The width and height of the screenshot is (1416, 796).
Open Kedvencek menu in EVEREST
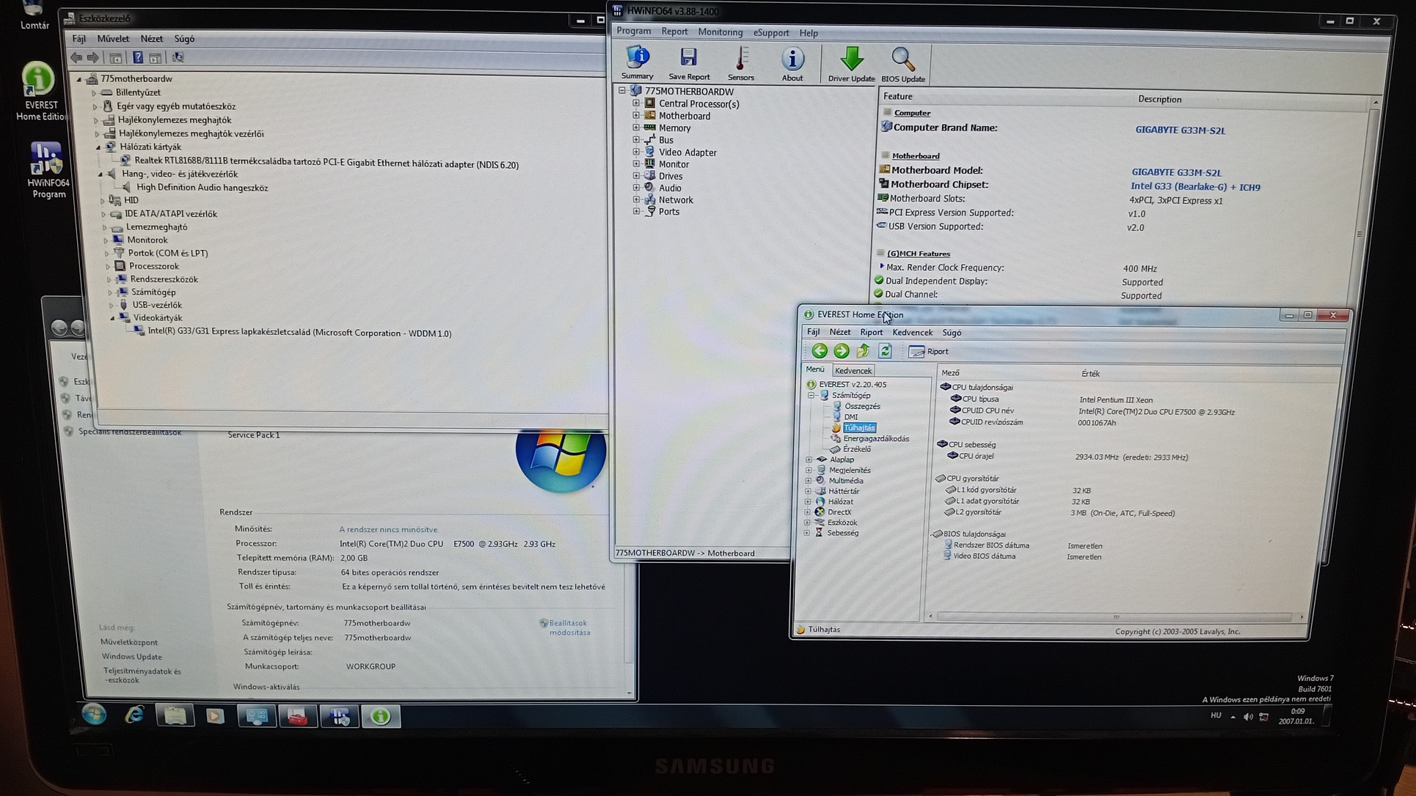click(912, 332)
